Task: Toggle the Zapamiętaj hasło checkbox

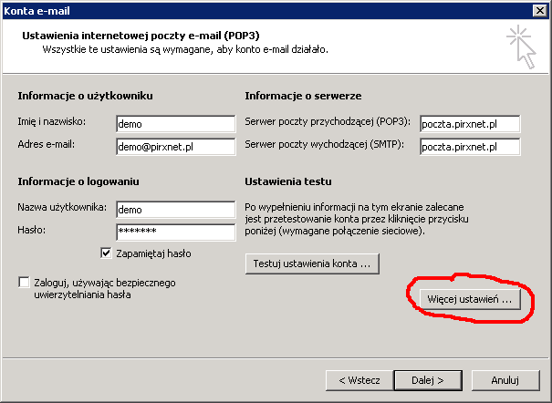Action: tap(107, 253)
